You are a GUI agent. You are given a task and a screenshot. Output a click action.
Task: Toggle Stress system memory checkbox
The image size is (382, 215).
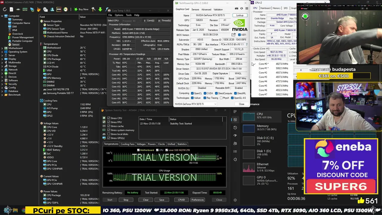click(x=109, y=130)
